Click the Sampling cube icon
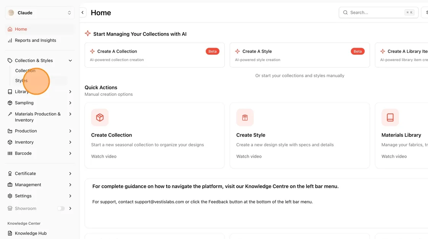This screenshot has width=428, height=239. tap(10, 103)
